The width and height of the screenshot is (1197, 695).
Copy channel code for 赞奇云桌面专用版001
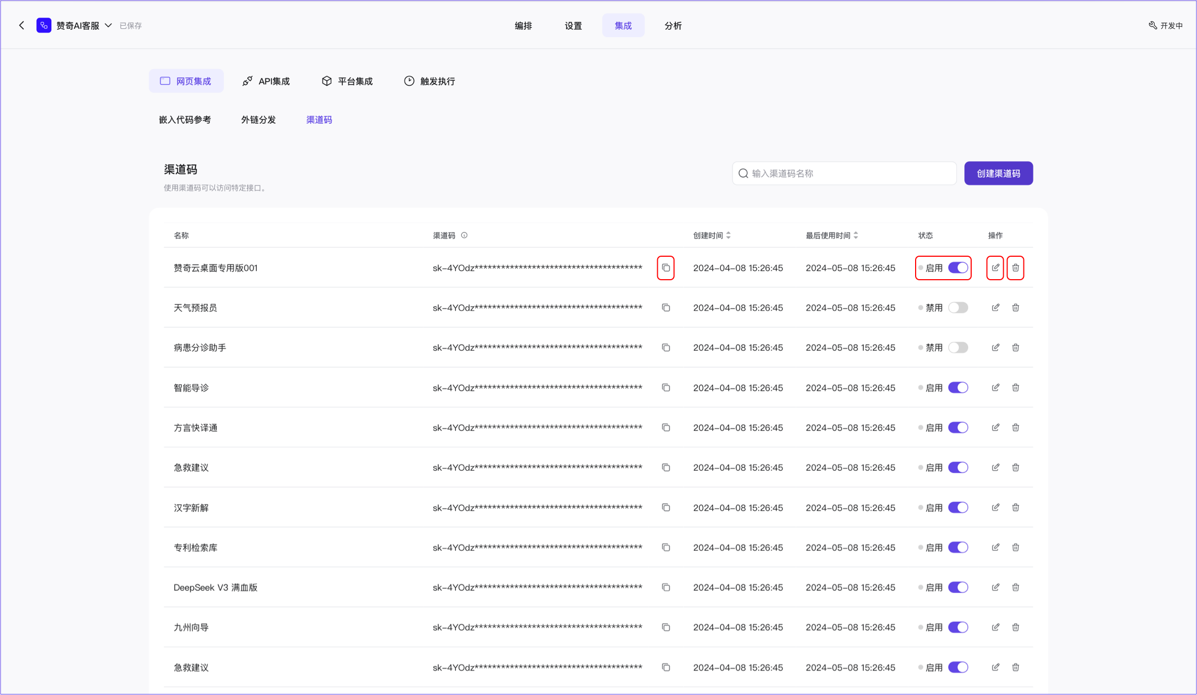point(665,267)
